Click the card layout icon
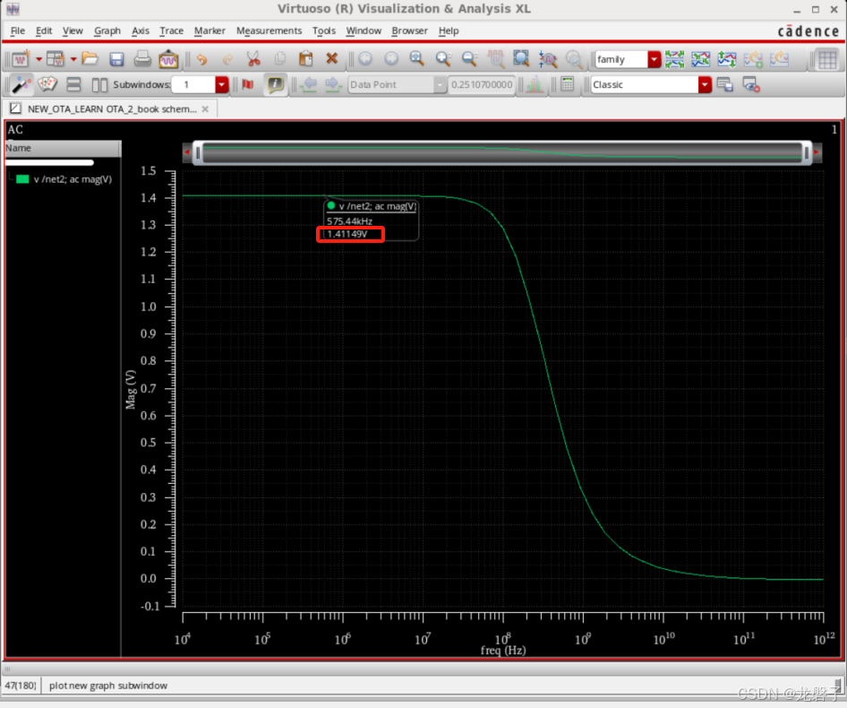847x708 pixels. click(47, 85)
